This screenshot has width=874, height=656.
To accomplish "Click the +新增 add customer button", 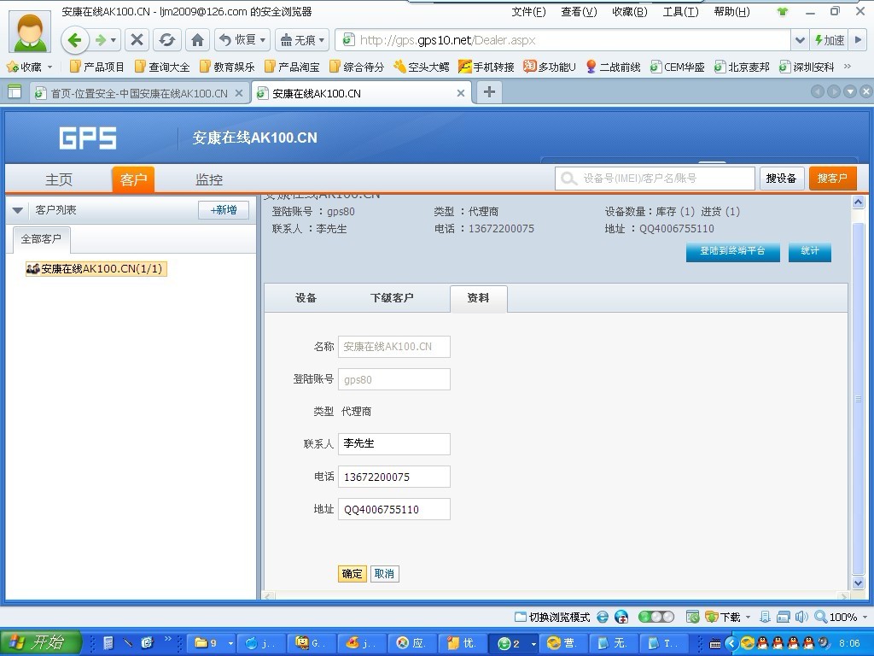I will (x=224, y=210).
